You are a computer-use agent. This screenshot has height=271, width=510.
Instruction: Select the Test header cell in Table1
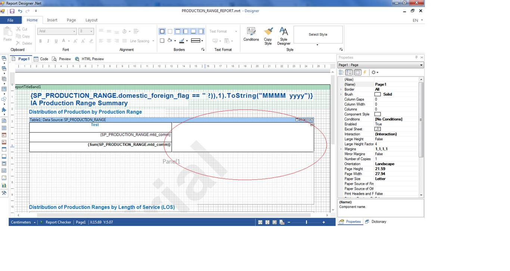point(100,127)
